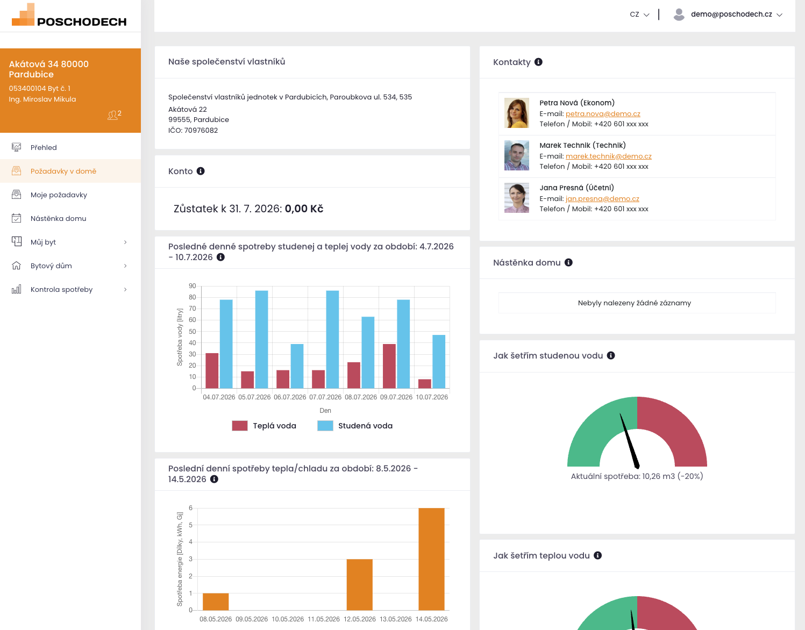
Task: Open Moje požadavky menu item
Action: coord(70,195)
